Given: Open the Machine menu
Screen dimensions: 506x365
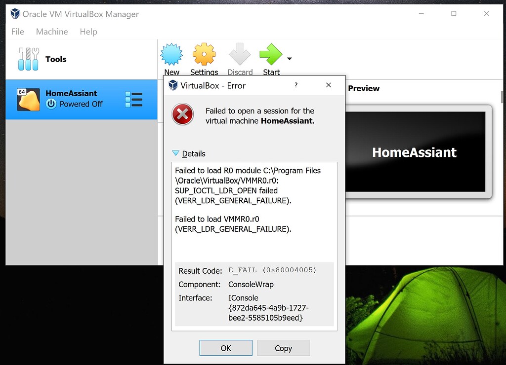Looking at the screenshot, I should click(x=52, y=32).
